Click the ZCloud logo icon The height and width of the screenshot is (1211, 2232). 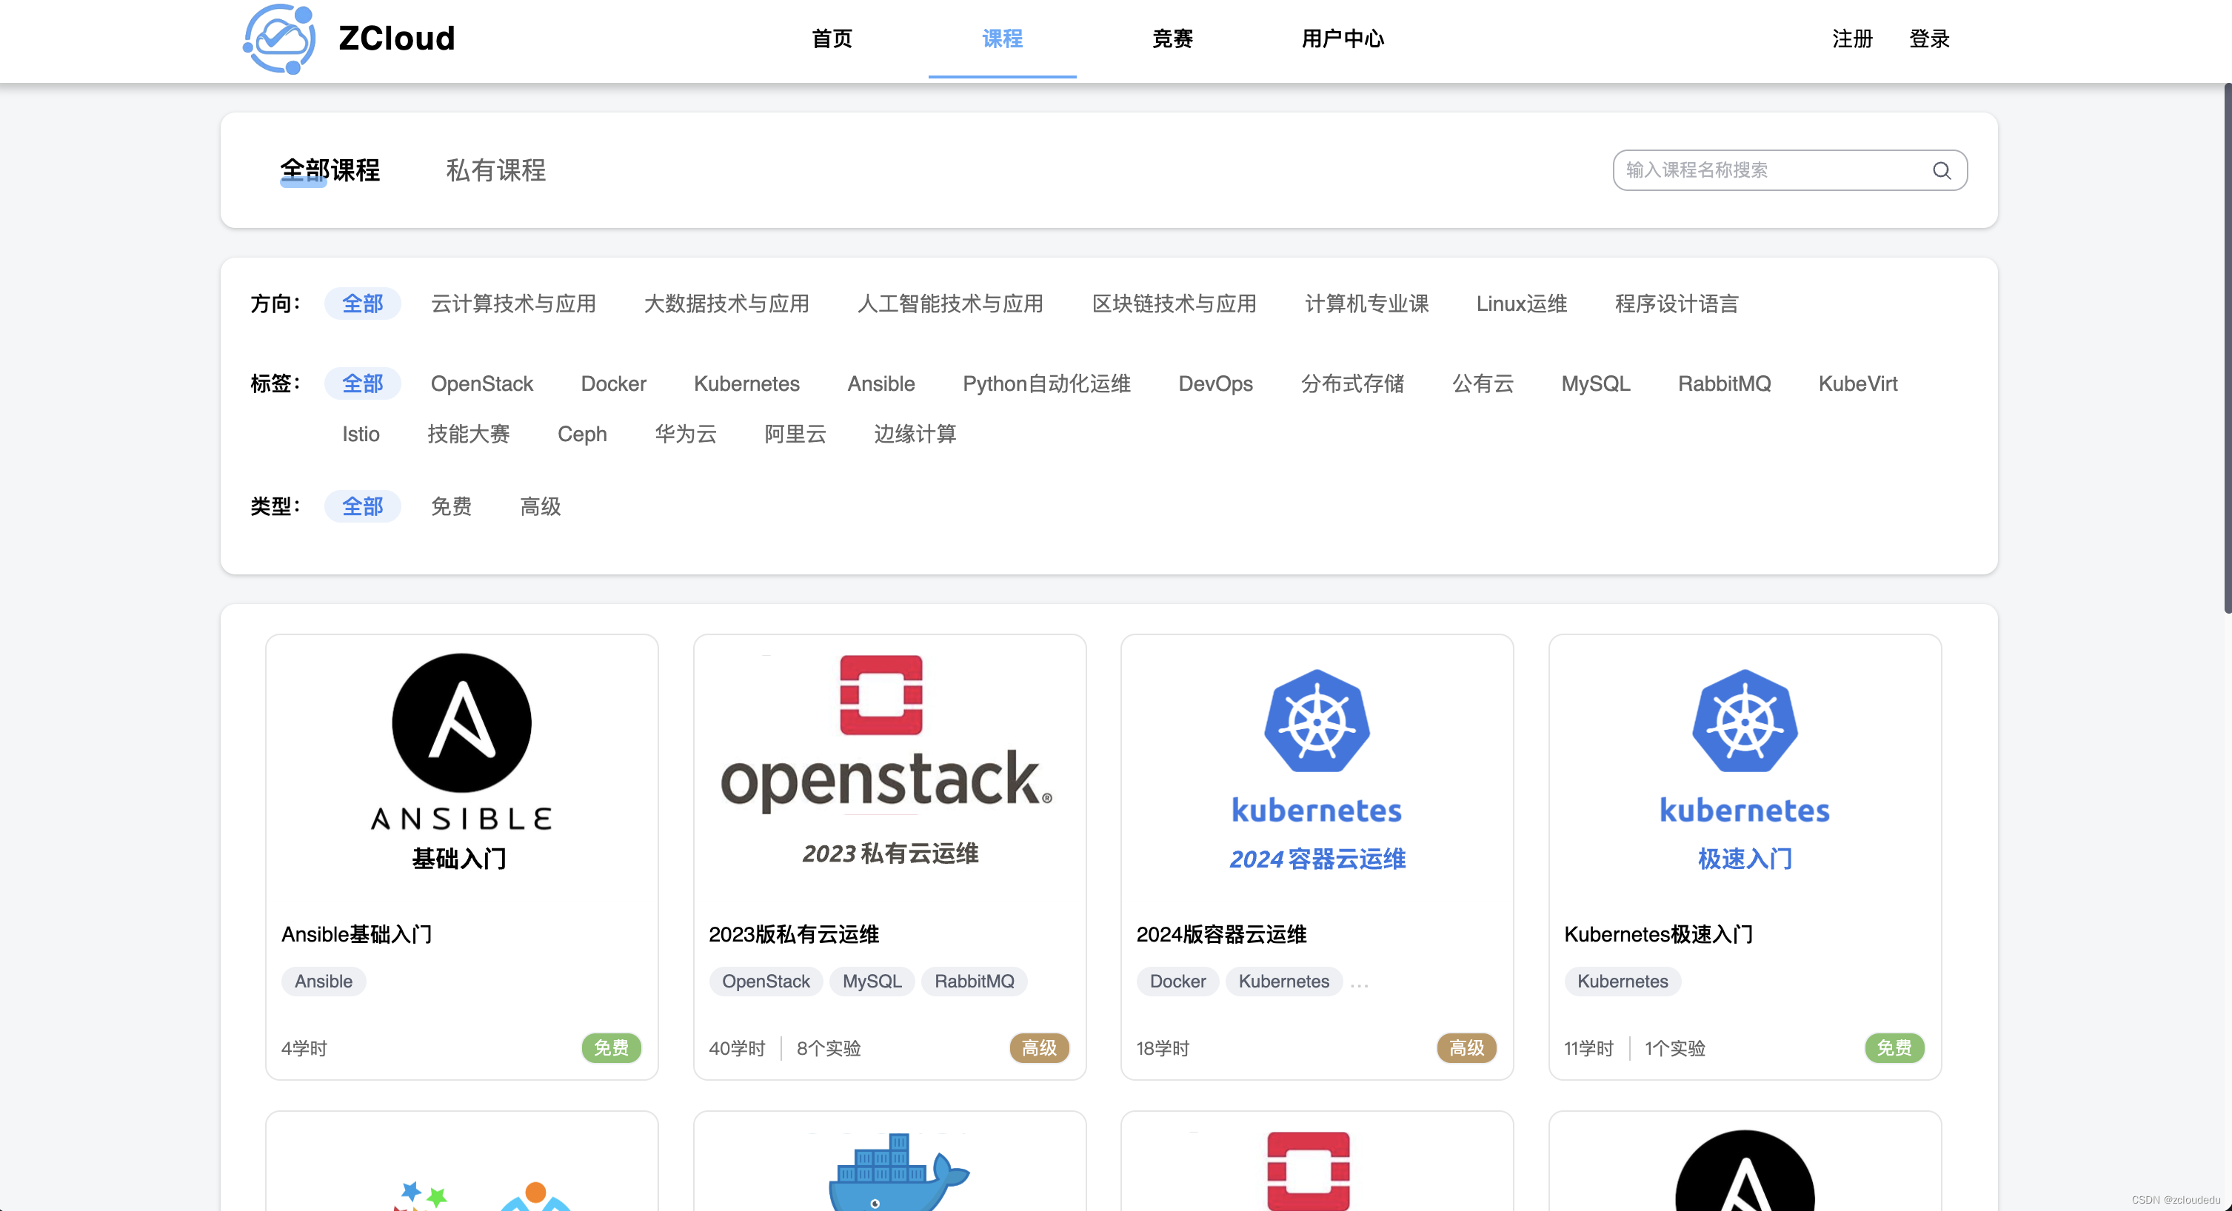[279, 38]
